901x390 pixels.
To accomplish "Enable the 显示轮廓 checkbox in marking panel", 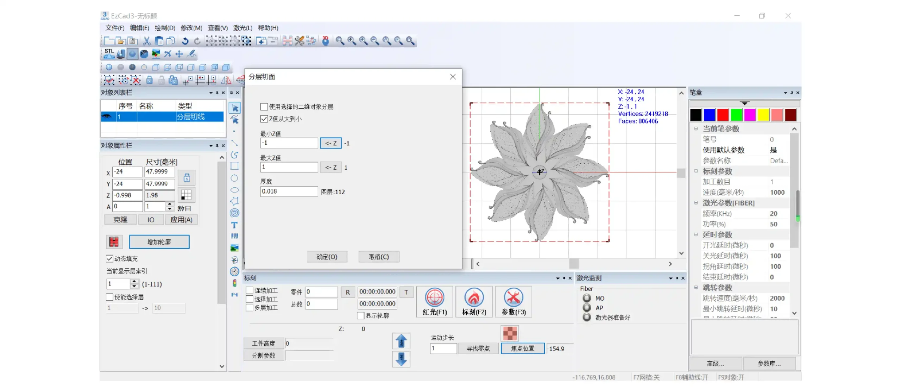I will pyautogui.click(x=360, y=316).
